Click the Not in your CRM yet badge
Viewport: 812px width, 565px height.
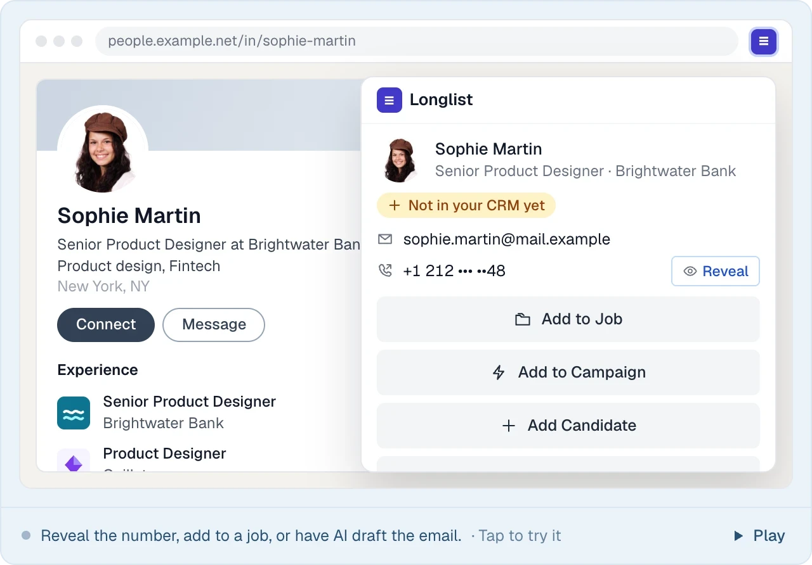coord(466,205)
